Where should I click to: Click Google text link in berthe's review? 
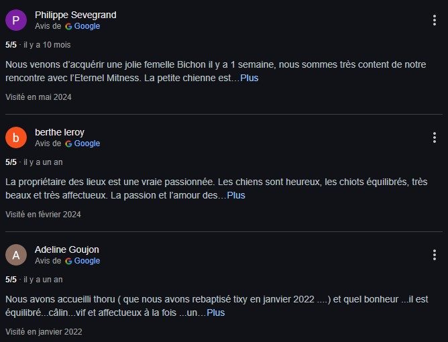(87, 144)
